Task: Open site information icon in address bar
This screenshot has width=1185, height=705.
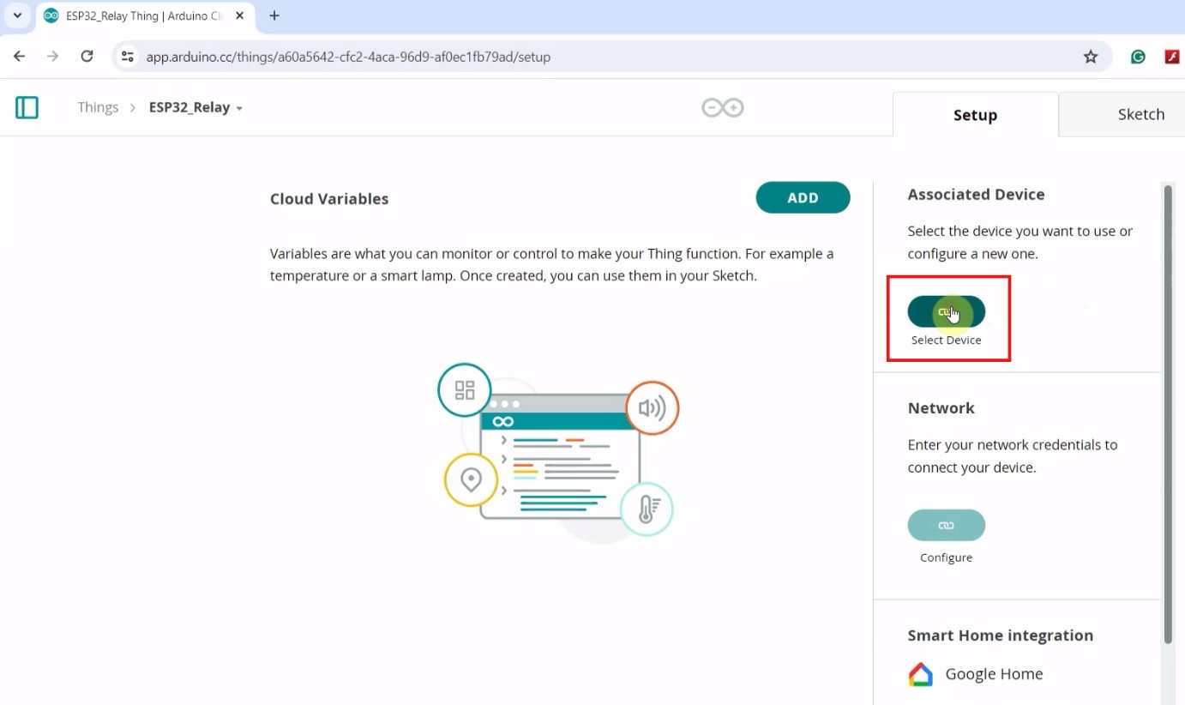Action: pos(128,57)
